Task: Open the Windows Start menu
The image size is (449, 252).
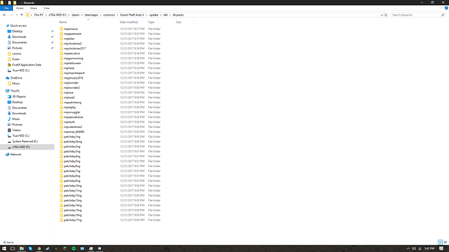Action: [4, 249]
